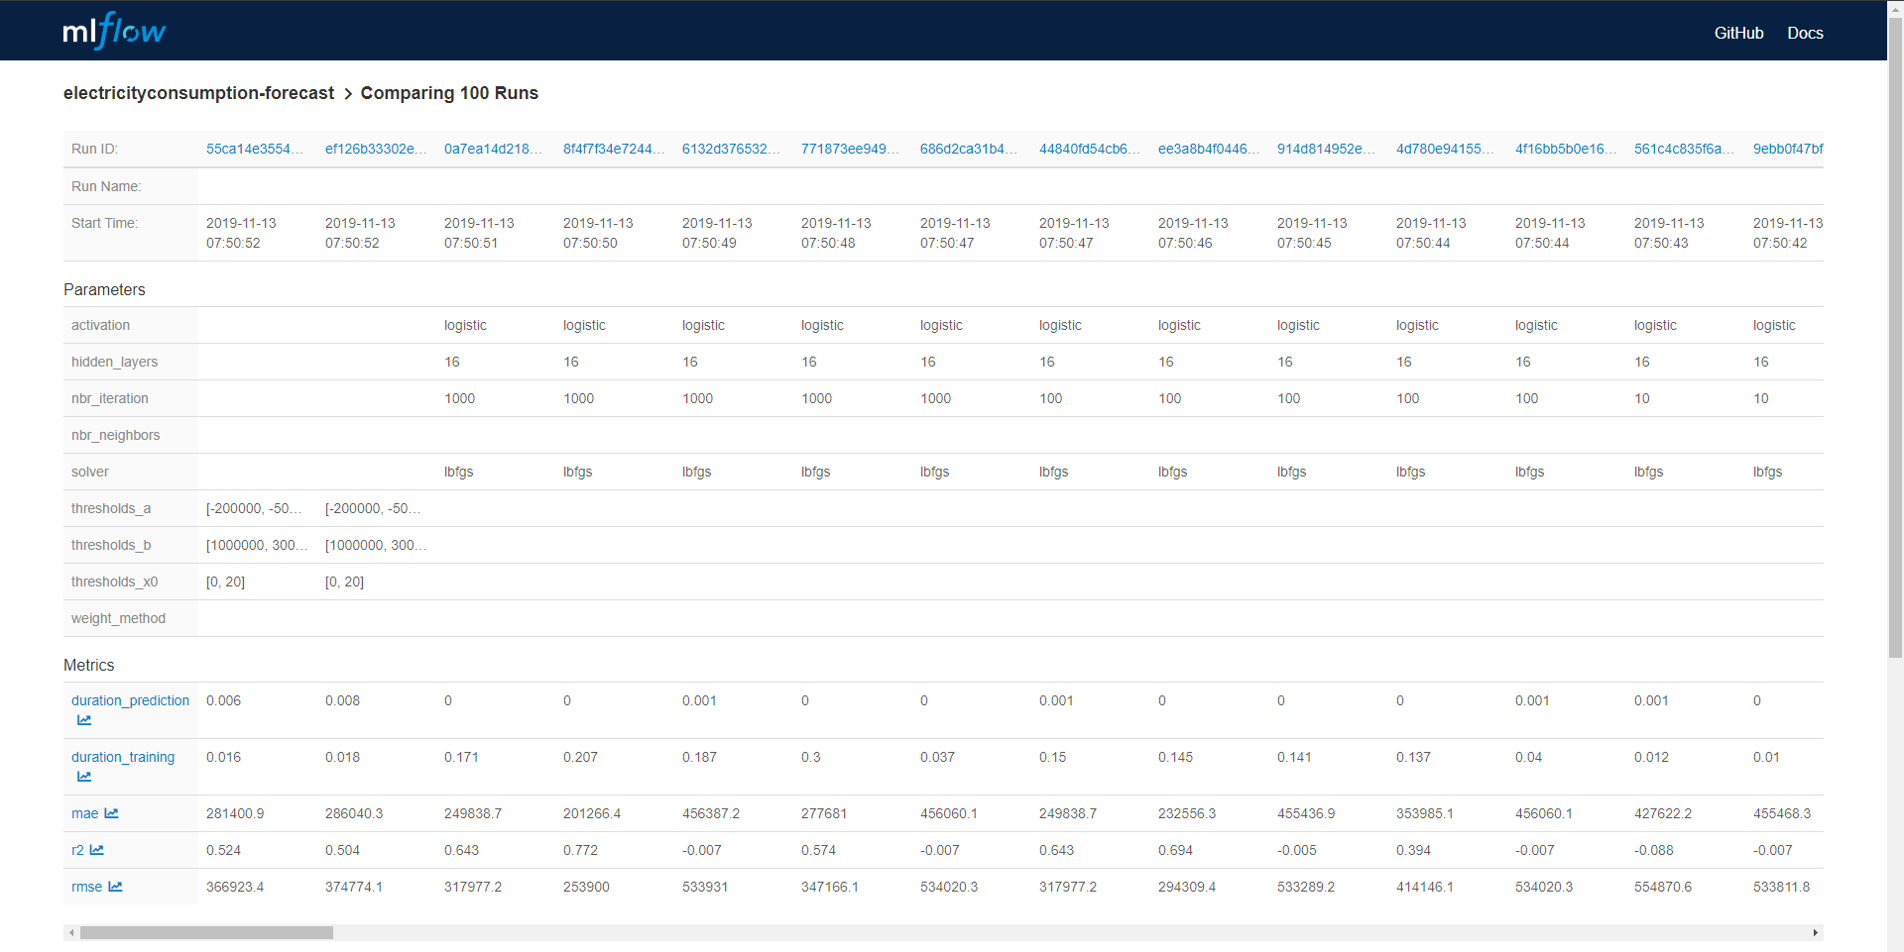Navigate to electricityconsumption-forecast experiment
This screenshot has height=952, width=1904.
click(x=198, y=92)
